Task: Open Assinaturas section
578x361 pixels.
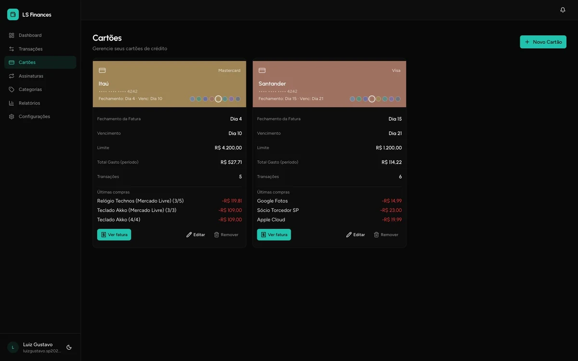Action: (x=40, y=76)
